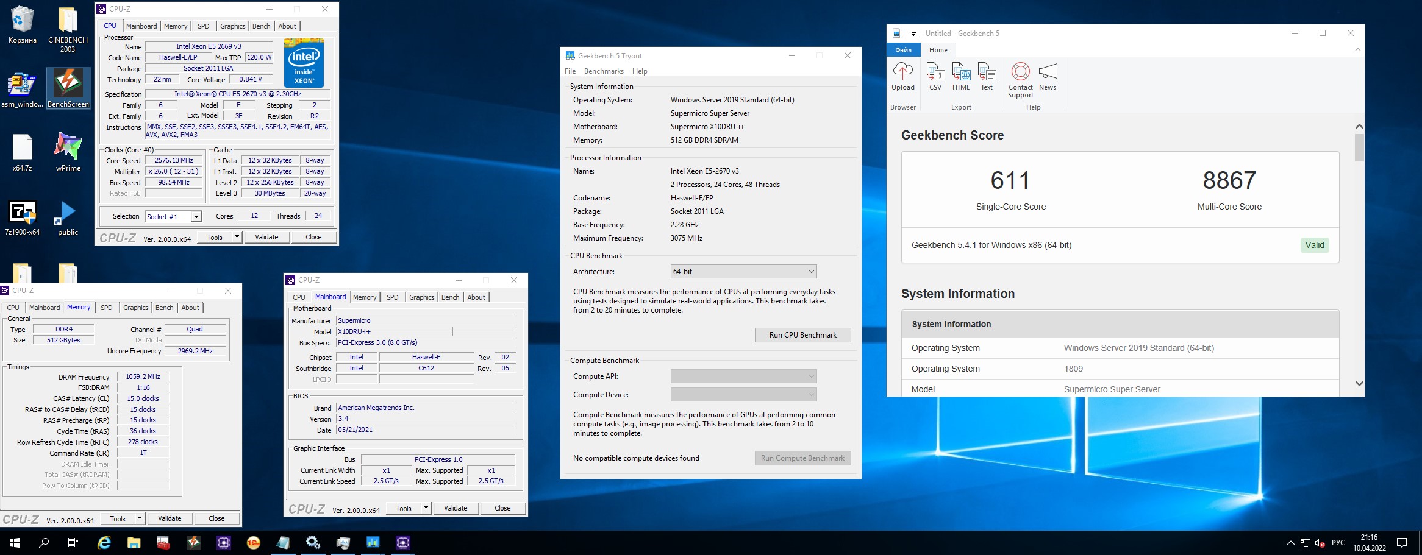
Task: Click Close in the Memory CPU-Z window
Action: (x=216, y=518)
